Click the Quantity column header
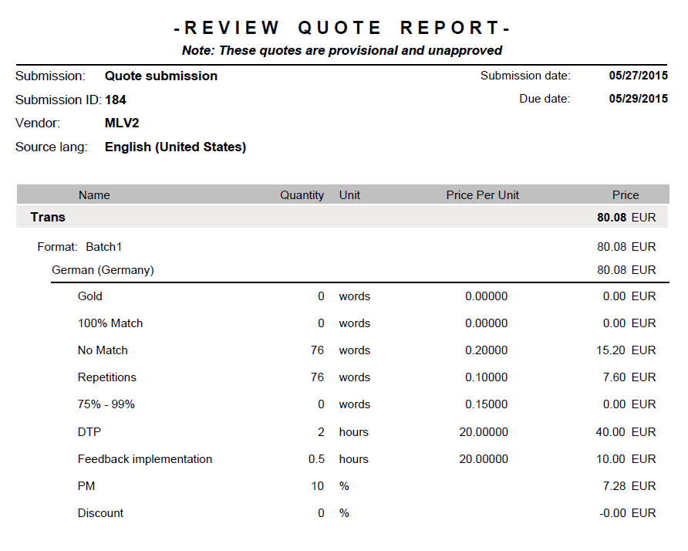The width and height of the screenshot is (688, 551). tap(302, 195)
